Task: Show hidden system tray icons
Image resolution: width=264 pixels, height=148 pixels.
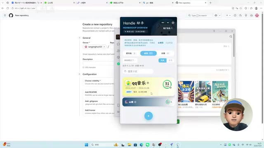Action: coord(221,145)
